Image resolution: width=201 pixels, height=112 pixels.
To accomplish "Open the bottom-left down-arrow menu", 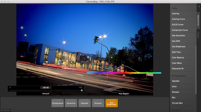I will coord(3,110).
